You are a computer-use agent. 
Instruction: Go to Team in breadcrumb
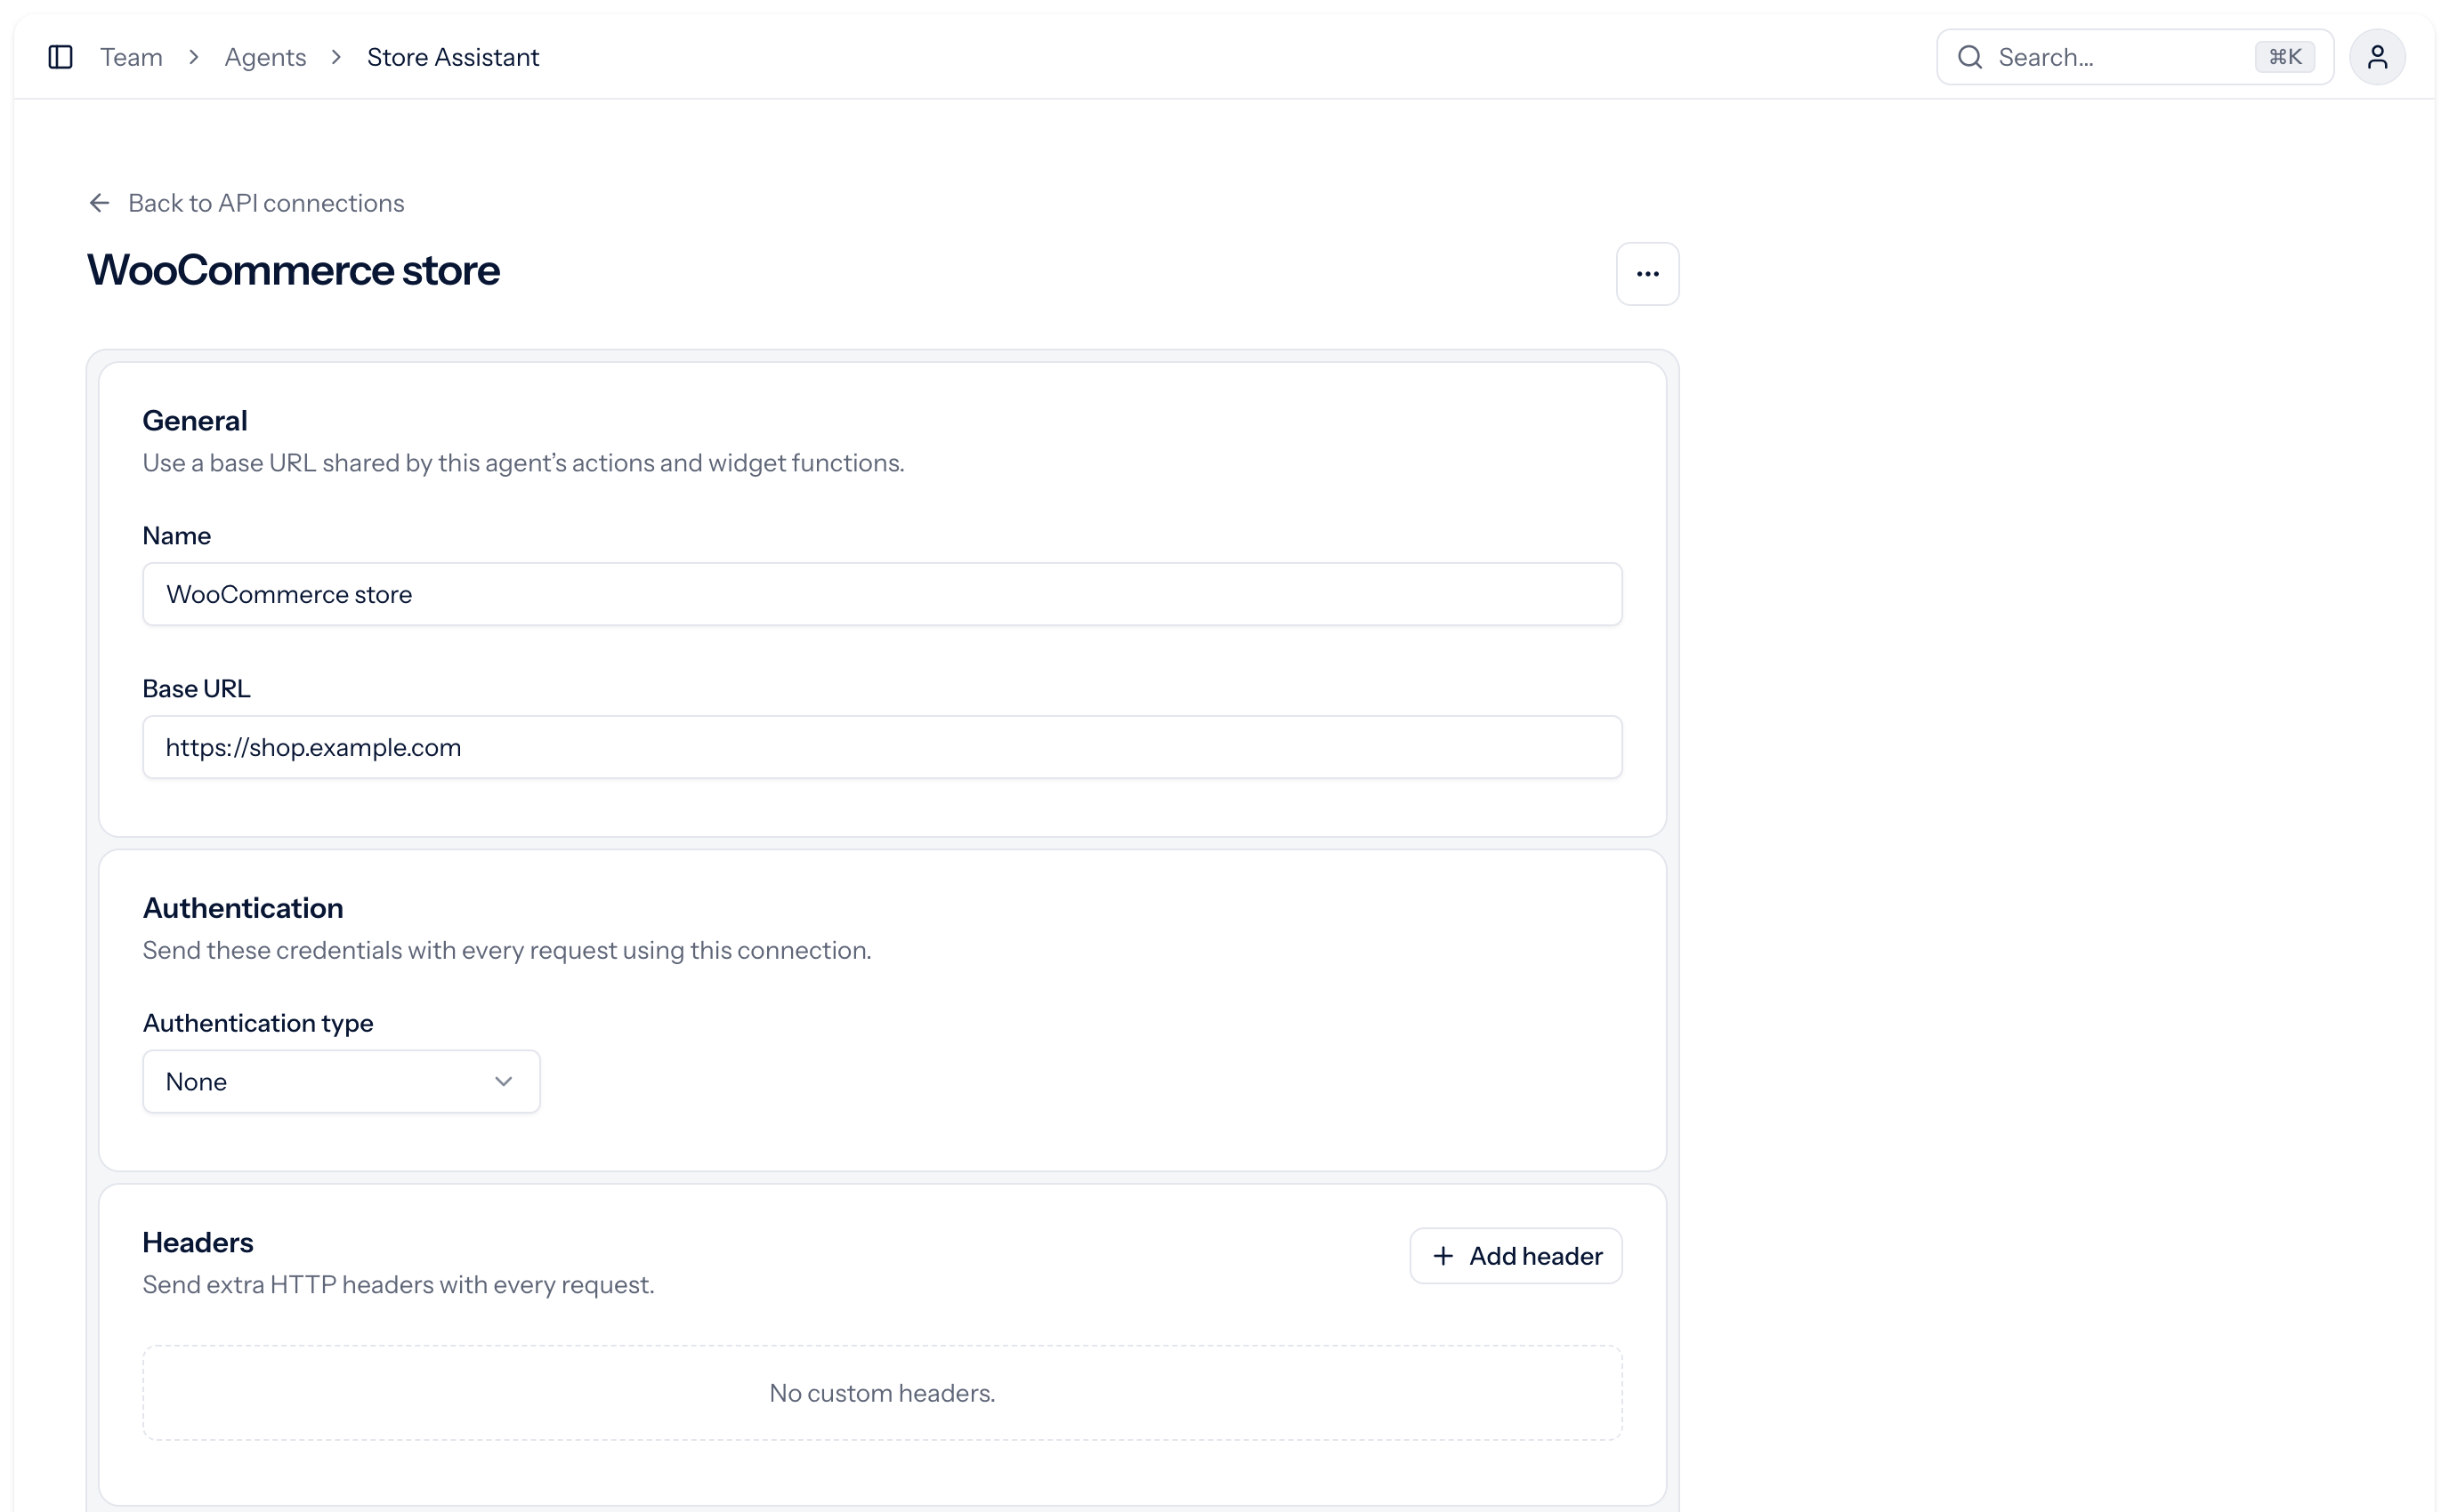131,57
